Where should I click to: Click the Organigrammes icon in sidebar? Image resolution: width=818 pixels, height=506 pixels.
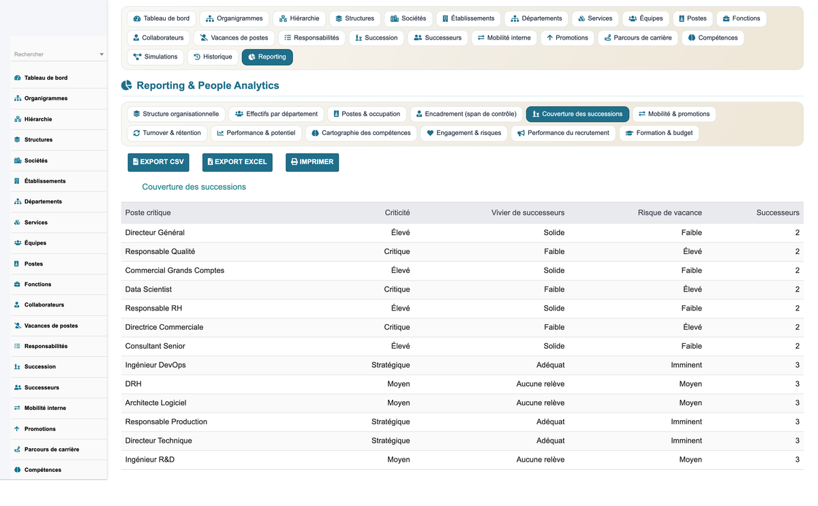pos(17,99)
